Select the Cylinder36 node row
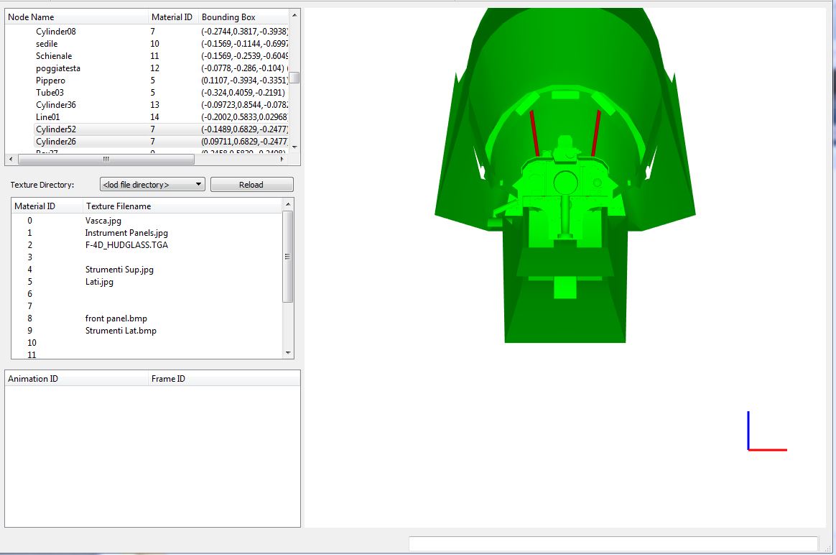 pos(147,105)
